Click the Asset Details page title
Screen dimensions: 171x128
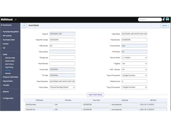pyautogui.click(x=34, y=25)
